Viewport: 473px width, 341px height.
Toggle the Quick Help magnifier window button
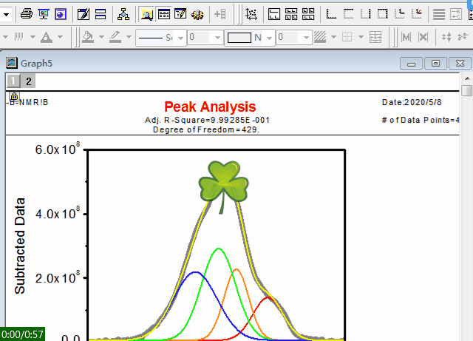pyautogui.click(x=146, y=13)
